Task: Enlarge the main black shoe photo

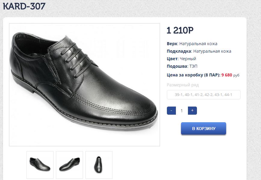Action: [84, 85]
